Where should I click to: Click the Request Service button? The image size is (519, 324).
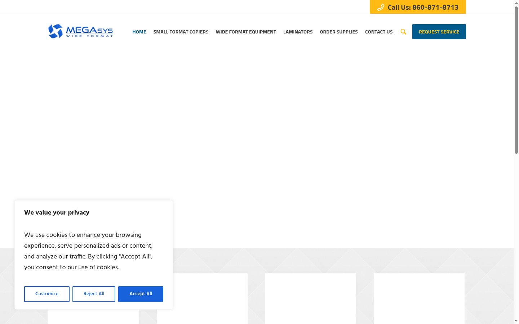click(x=439, y=32)
